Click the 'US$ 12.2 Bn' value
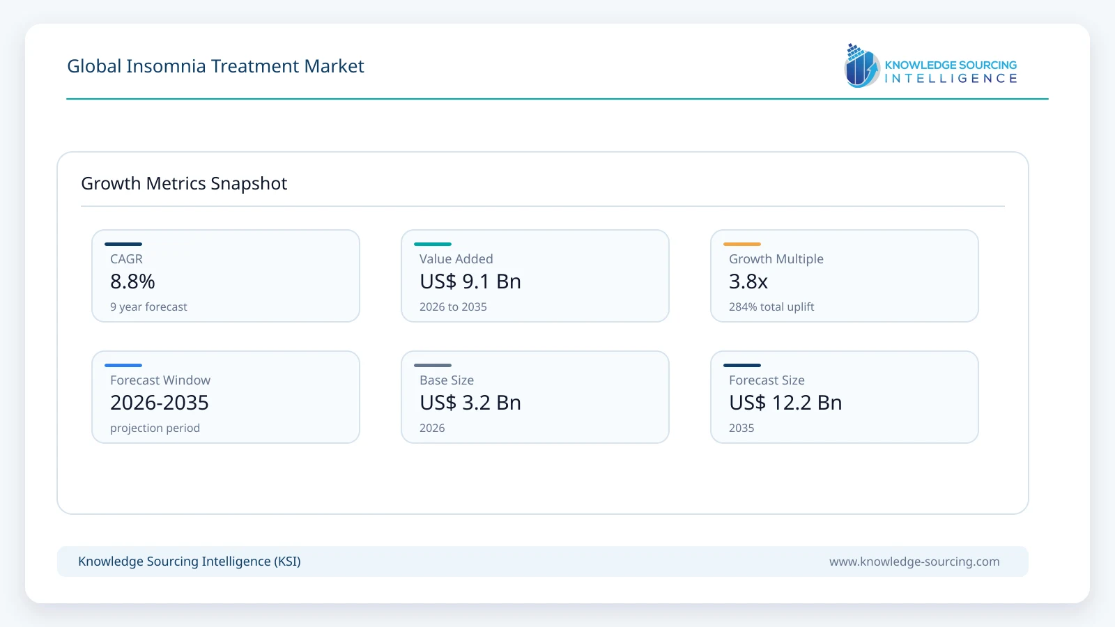The height and width of the screenshot is (627, 1115). 785,403
